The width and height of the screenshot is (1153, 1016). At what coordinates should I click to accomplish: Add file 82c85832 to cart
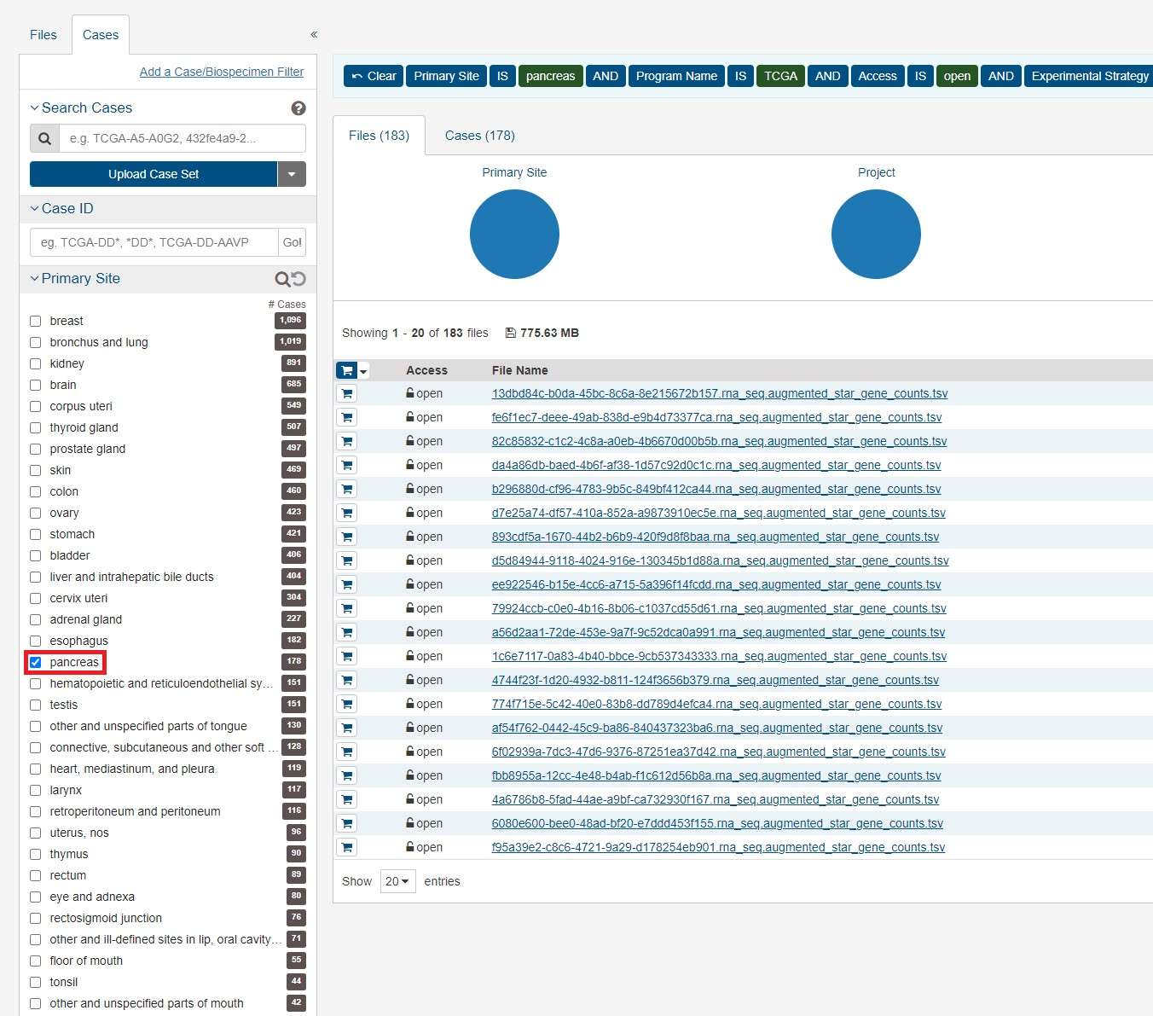[x=346, y=441]
